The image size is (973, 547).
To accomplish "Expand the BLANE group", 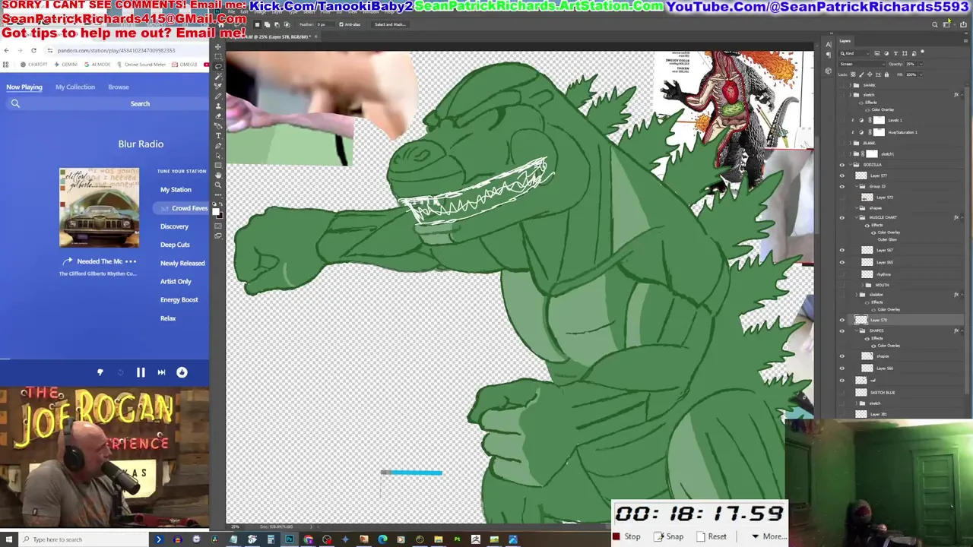I will [850, 143].
